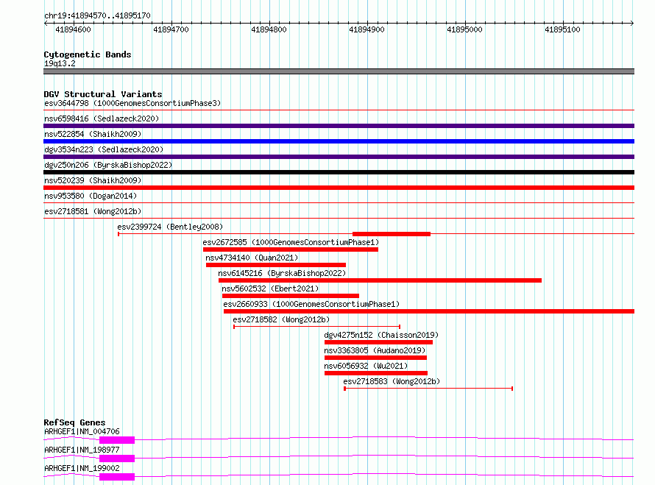This screenshot has width=655, height=485.
Task: Click the 41894900 ruler position marker
Action: (x=367, y=29)
